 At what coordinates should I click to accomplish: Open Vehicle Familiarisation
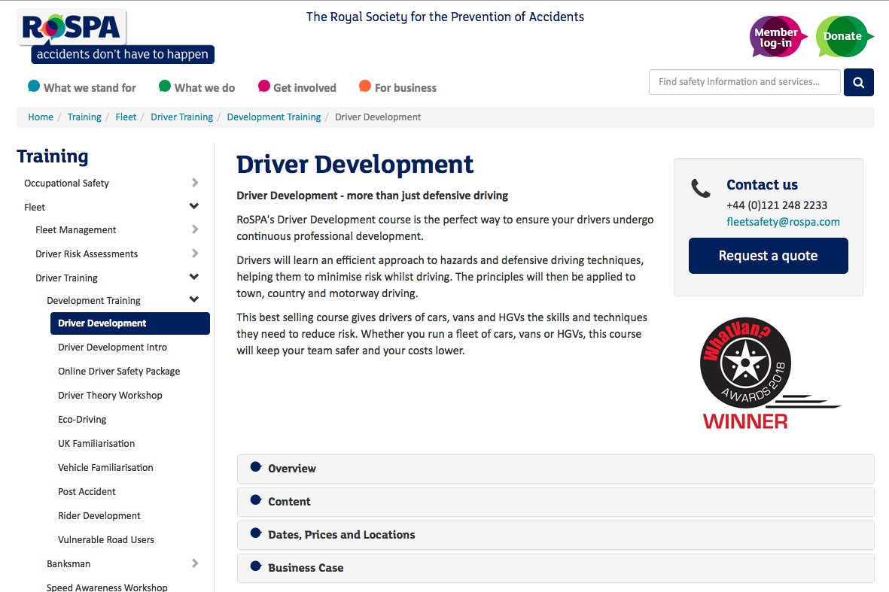105,468
